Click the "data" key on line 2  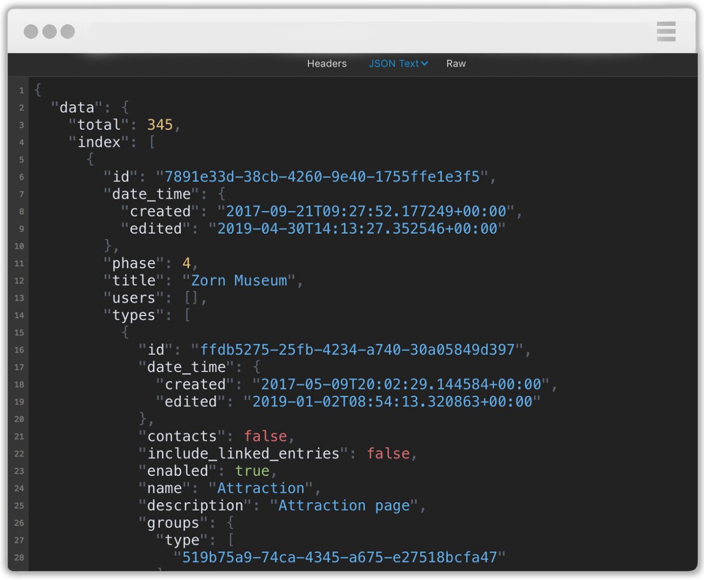[x=76, y=108]
